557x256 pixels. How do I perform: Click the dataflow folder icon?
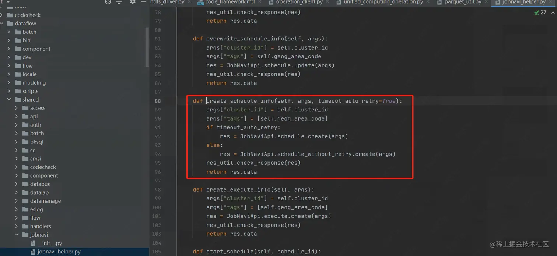(x=10, y=24)
